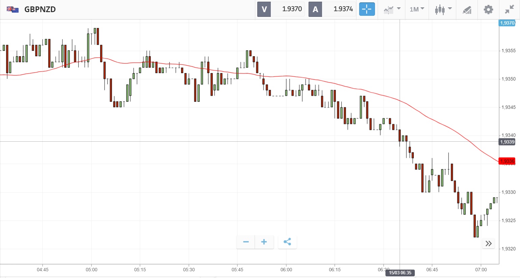Click the 1,9370 current price label
Image resolution: width=520 pixels, height=278 pixels.
(507, 23)
